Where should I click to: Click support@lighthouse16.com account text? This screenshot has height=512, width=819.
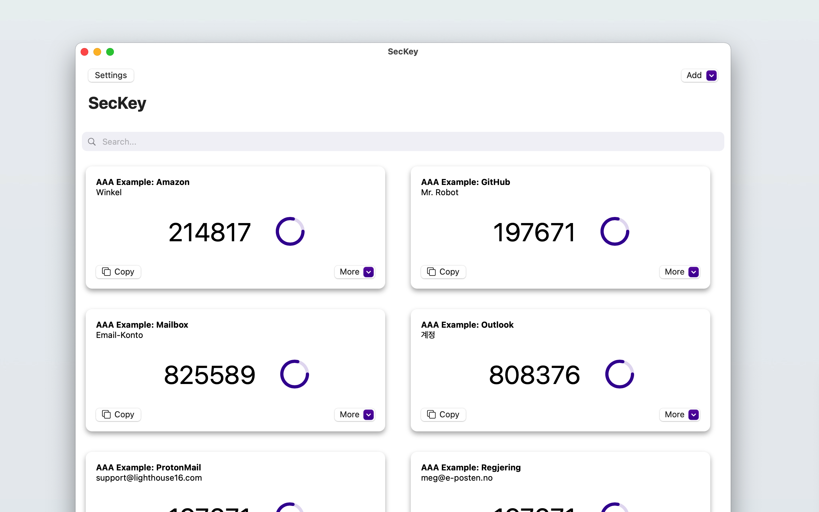click(x=149, y=478)
